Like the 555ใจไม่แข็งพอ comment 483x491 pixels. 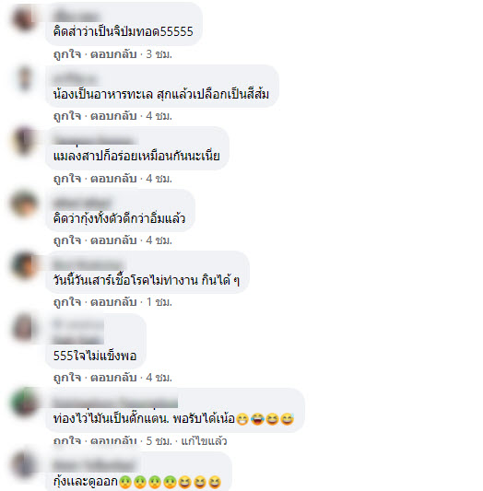[x=67, y=378]
